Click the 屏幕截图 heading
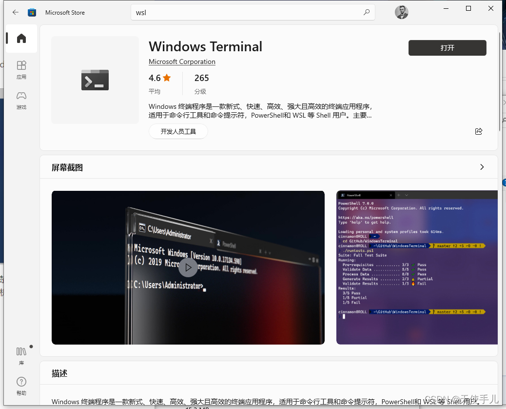The height and width of the screenshot is (409, 506). 67,168
